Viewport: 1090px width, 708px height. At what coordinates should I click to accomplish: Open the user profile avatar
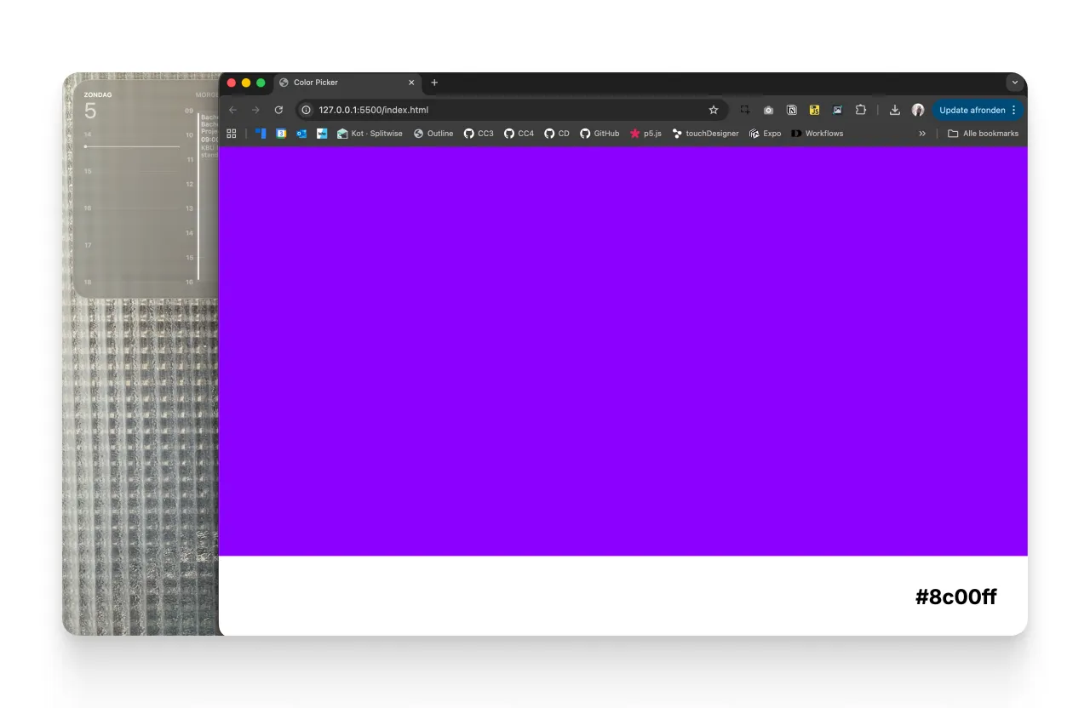coord(918,110)
